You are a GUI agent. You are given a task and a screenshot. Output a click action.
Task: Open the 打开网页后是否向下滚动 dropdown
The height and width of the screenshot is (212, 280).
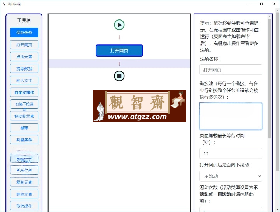[x=231, y=176]
